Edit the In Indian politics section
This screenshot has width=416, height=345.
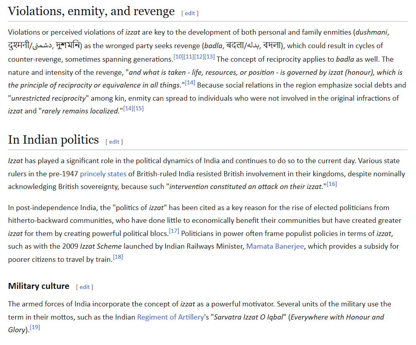[114, 142]
